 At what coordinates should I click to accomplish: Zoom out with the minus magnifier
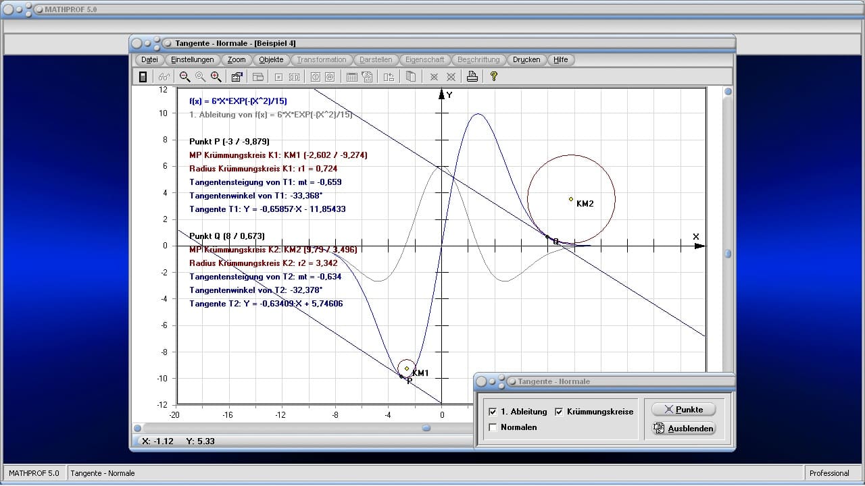click(x=184, y=77)
